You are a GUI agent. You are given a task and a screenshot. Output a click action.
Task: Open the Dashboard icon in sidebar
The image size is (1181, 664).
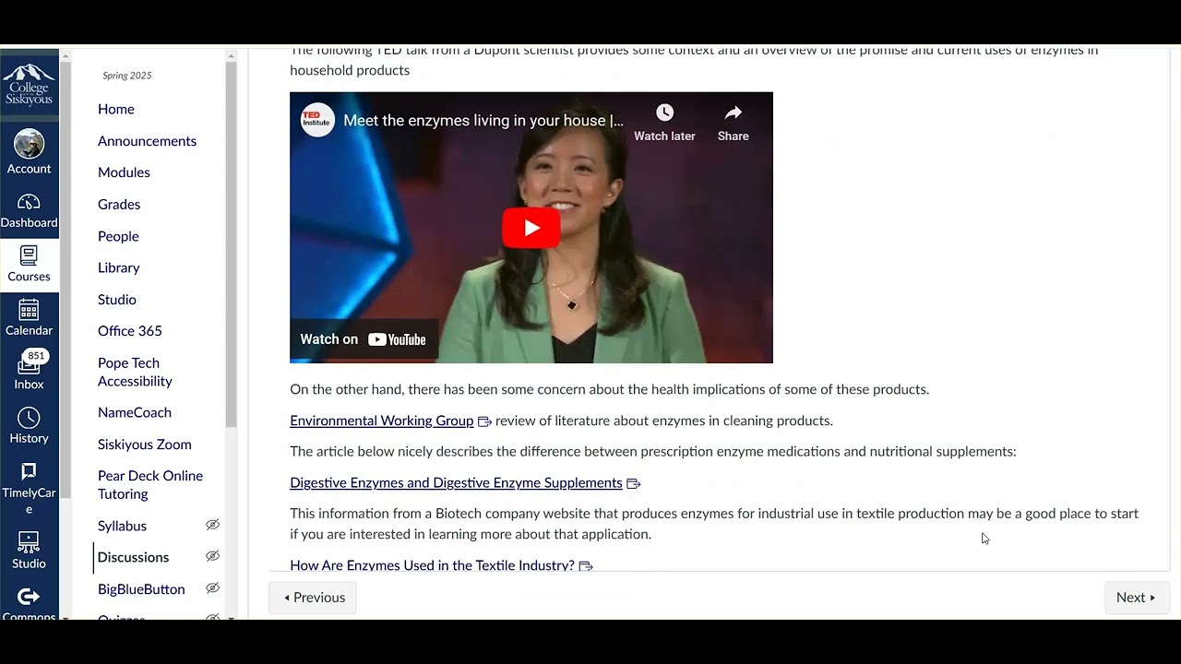point(29,202)
